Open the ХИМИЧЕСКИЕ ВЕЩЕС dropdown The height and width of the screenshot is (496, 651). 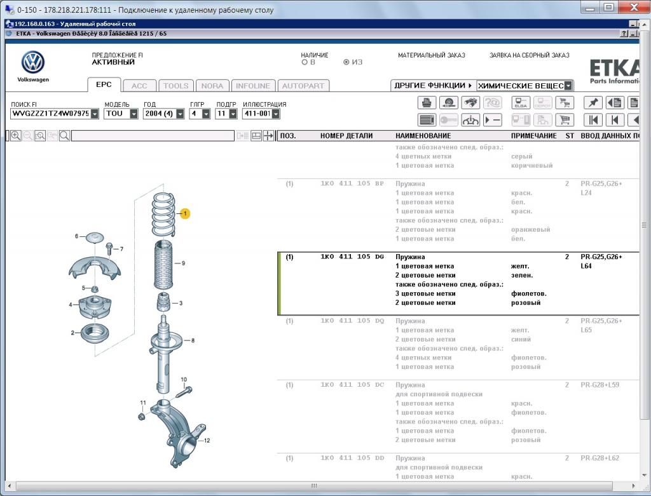pyautogui.click(x=568, y=86)
